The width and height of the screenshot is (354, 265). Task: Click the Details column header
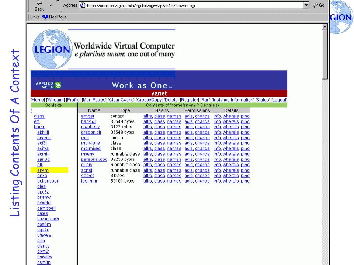pos(231,110)
